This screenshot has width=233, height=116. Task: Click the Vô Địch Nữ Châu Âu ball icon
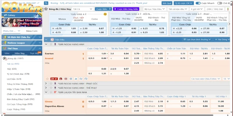tap(5, 37)
